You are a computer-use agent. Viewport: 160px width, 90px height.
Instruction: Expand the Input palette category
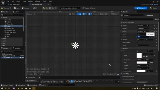1,41
